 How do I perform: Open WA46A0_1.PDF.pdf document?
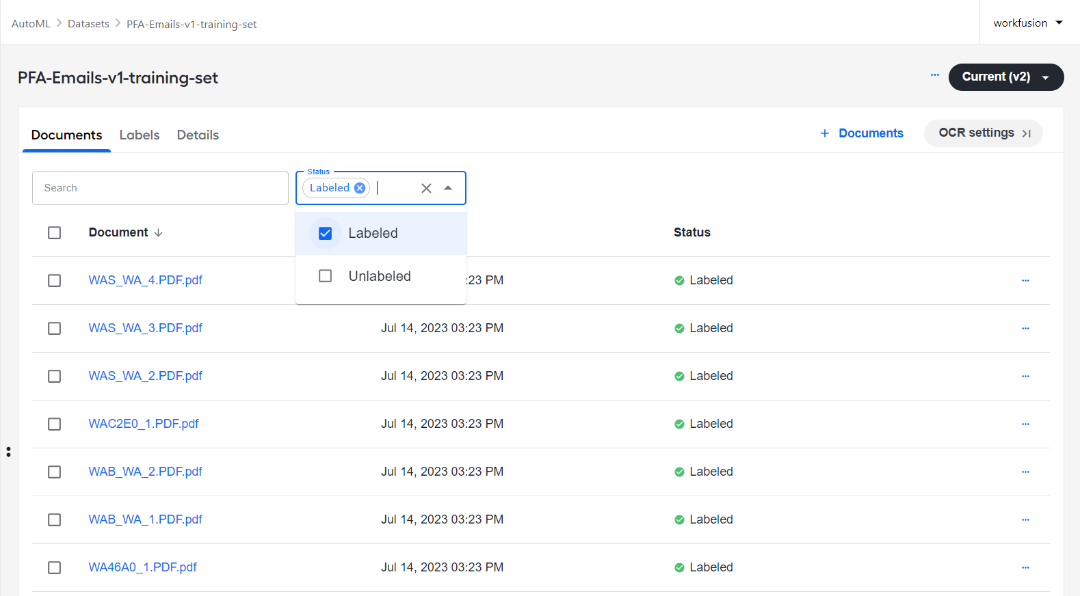point(143,567)
